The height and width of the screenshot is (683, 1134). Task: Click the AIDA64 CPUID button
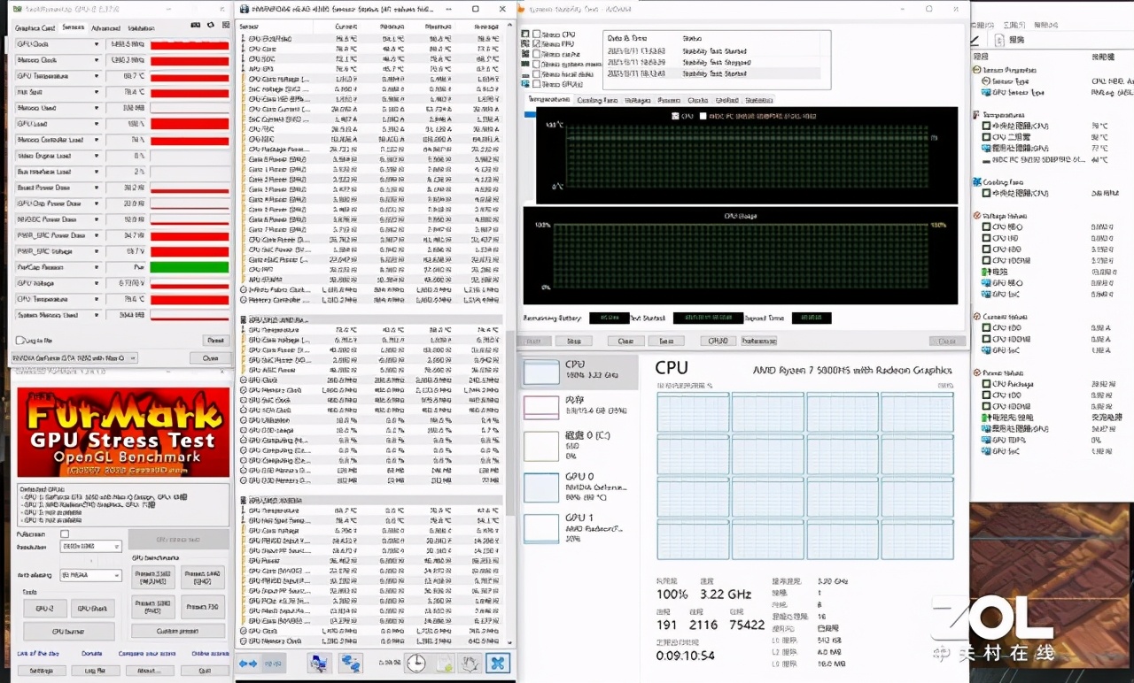(x=718, y=341)
